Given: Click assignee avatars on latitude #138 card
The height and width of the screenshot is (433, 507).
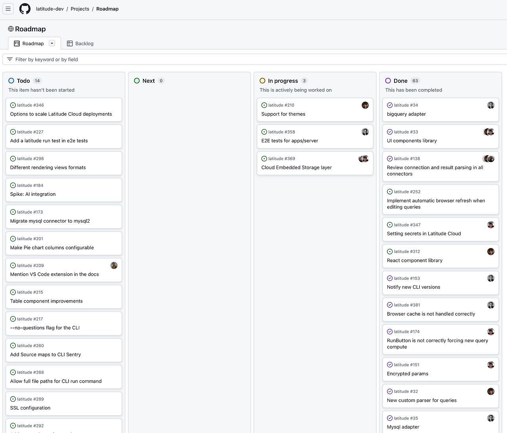Looking at the screenshot, I should (489, 158).
